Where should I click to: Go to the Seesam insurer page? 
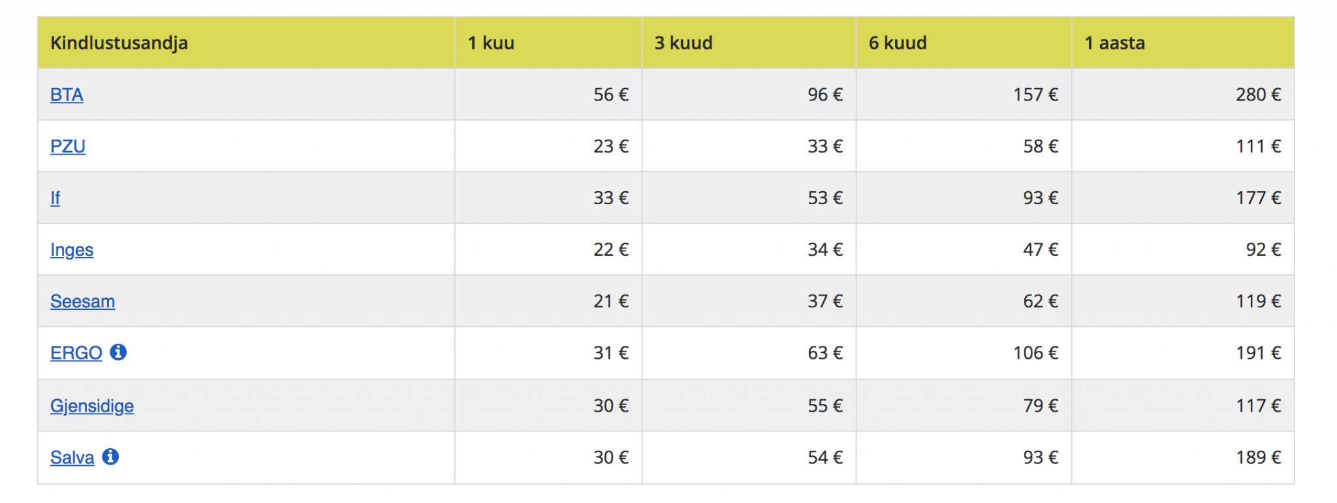[82, 301]
